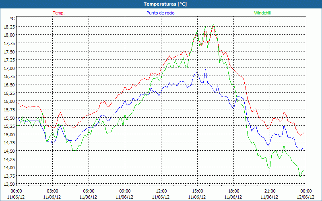Click the '13,50' y-axis value

[x=9, y=184]
